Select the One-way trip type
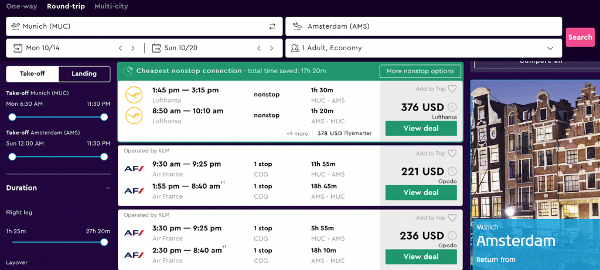This screenshot has width=600, height=270. tap(22, 6)
